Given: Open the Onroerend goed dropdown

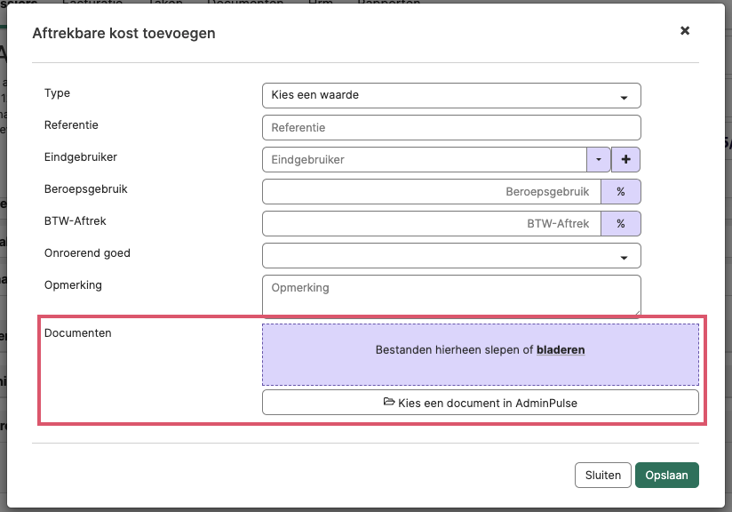Looking at the screenshot, I should [x=451, y=255].
